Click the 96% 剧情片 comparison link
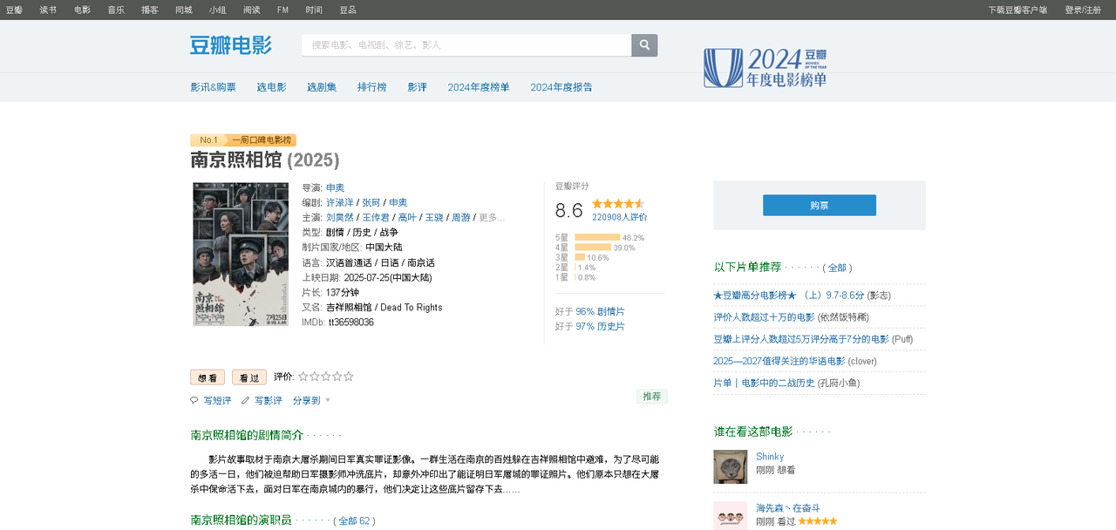Image resolution: width=1116 pixels, height=530 pixels. pyautogui.click(x=600, y=311)
